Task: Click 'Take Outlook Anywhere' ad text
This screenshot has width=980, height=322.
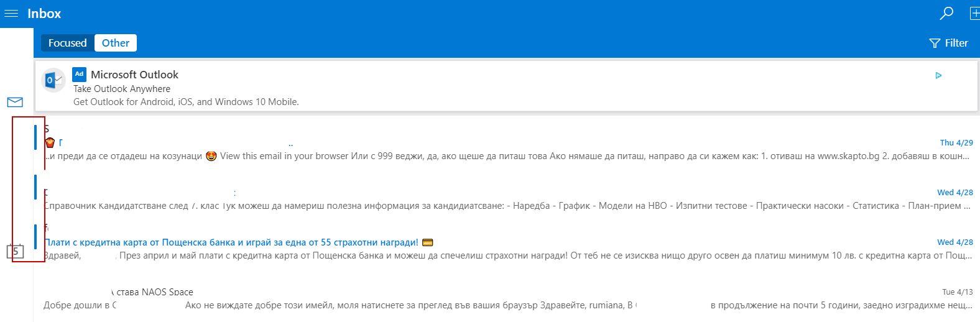Action: pyautogui.click(x=122, y=89)
